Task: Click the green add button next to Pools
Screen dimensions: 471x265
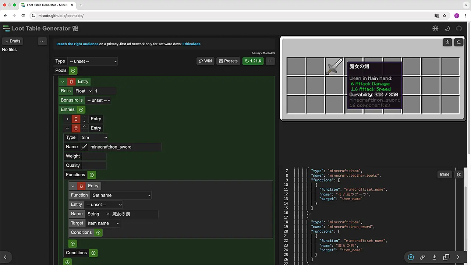Action: [x=73, y=71]
